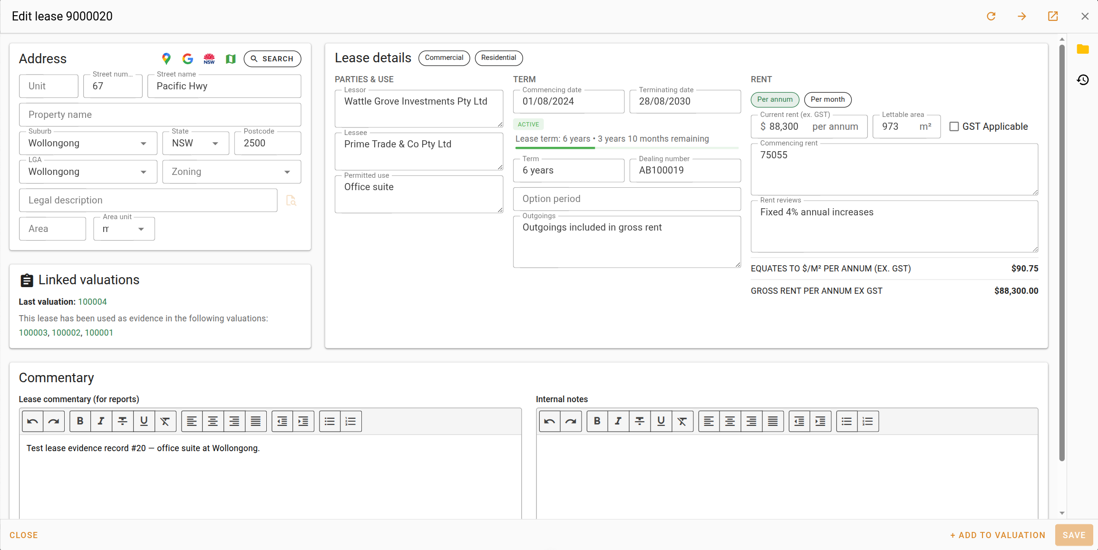This screenshot has height=550, width=1098.
Task: Click the Terminating date field
Action: tap(685, 101)
